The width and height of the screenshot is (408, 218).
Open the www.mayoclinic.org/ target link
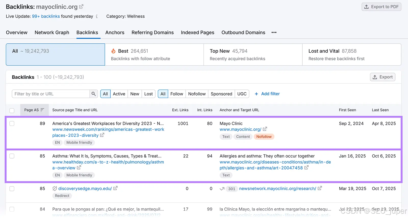240,129
